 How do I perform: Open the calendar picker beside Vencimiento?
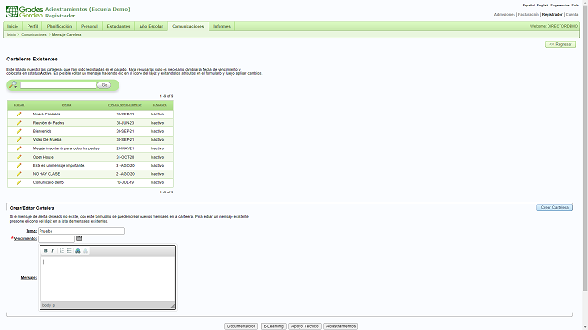click(79, 238)
